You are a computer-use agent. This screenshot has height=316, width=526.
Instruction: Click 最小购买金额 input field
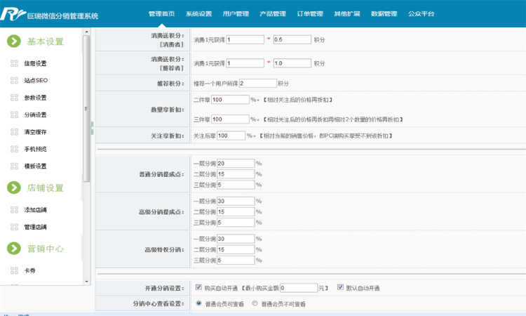point(299,288)
